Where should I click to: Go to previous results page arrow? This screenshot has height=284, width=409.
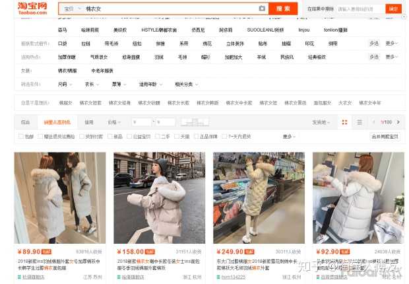click(x=373, y=122)
